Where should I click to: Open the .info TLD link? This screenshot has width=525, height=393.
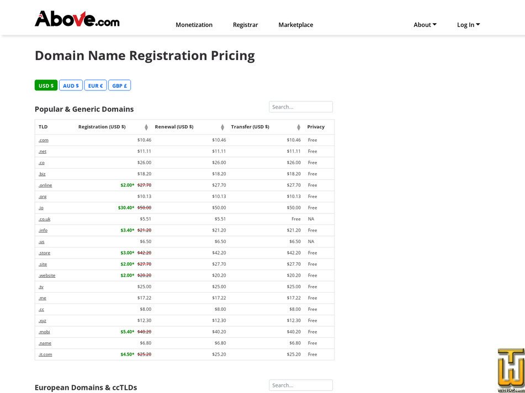pos(43,230)
